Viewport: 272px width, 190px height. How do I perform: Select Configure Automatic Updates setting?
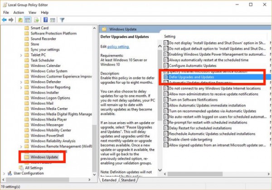[193, 66]
